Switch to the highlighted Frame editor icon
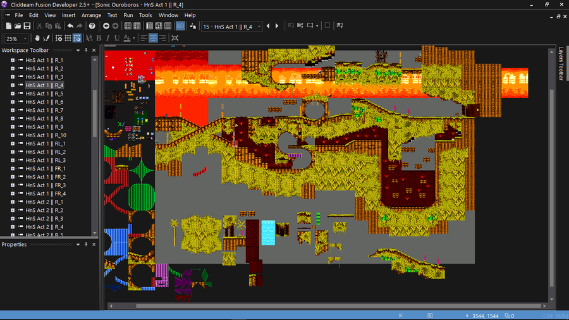This screenshot has height=320, width=569. [x=180, y=26]
